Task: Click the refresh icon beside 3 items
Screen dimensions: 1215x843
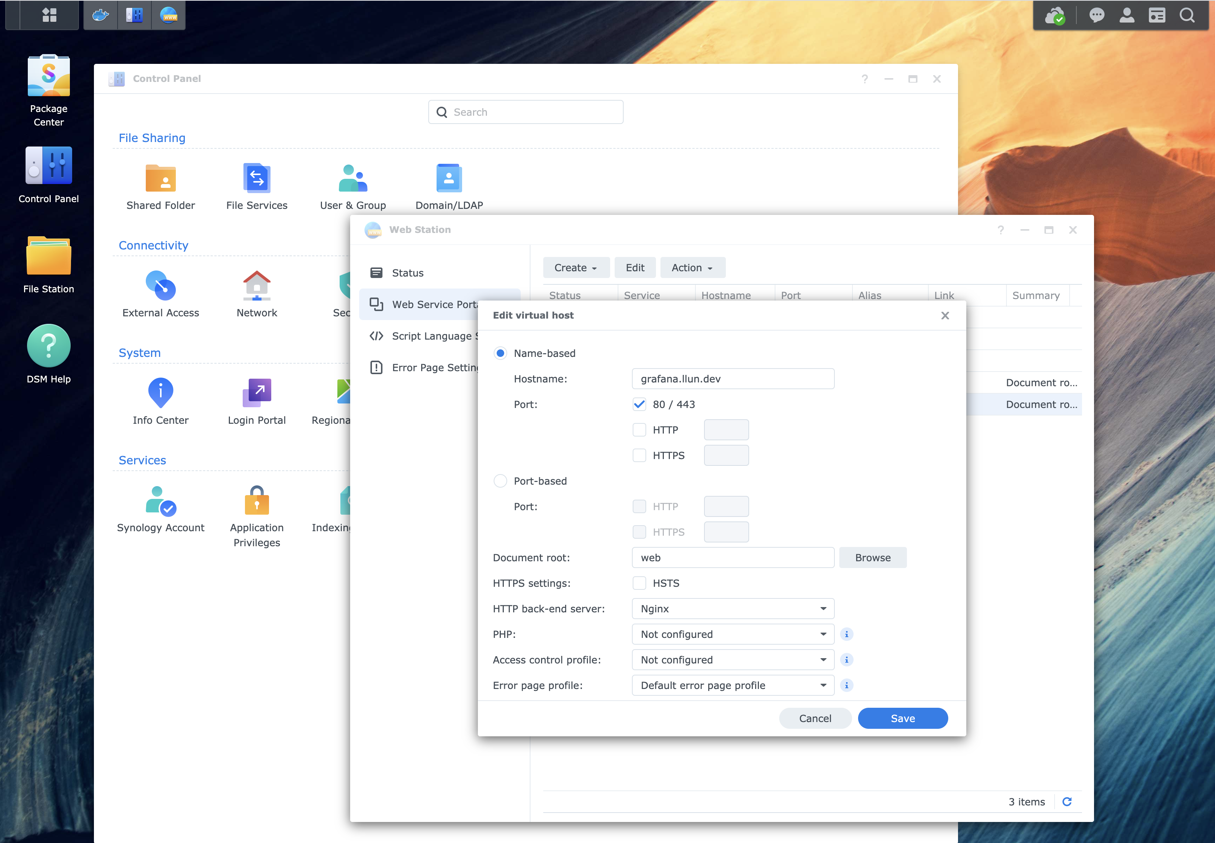Action: pos(1067,802)
